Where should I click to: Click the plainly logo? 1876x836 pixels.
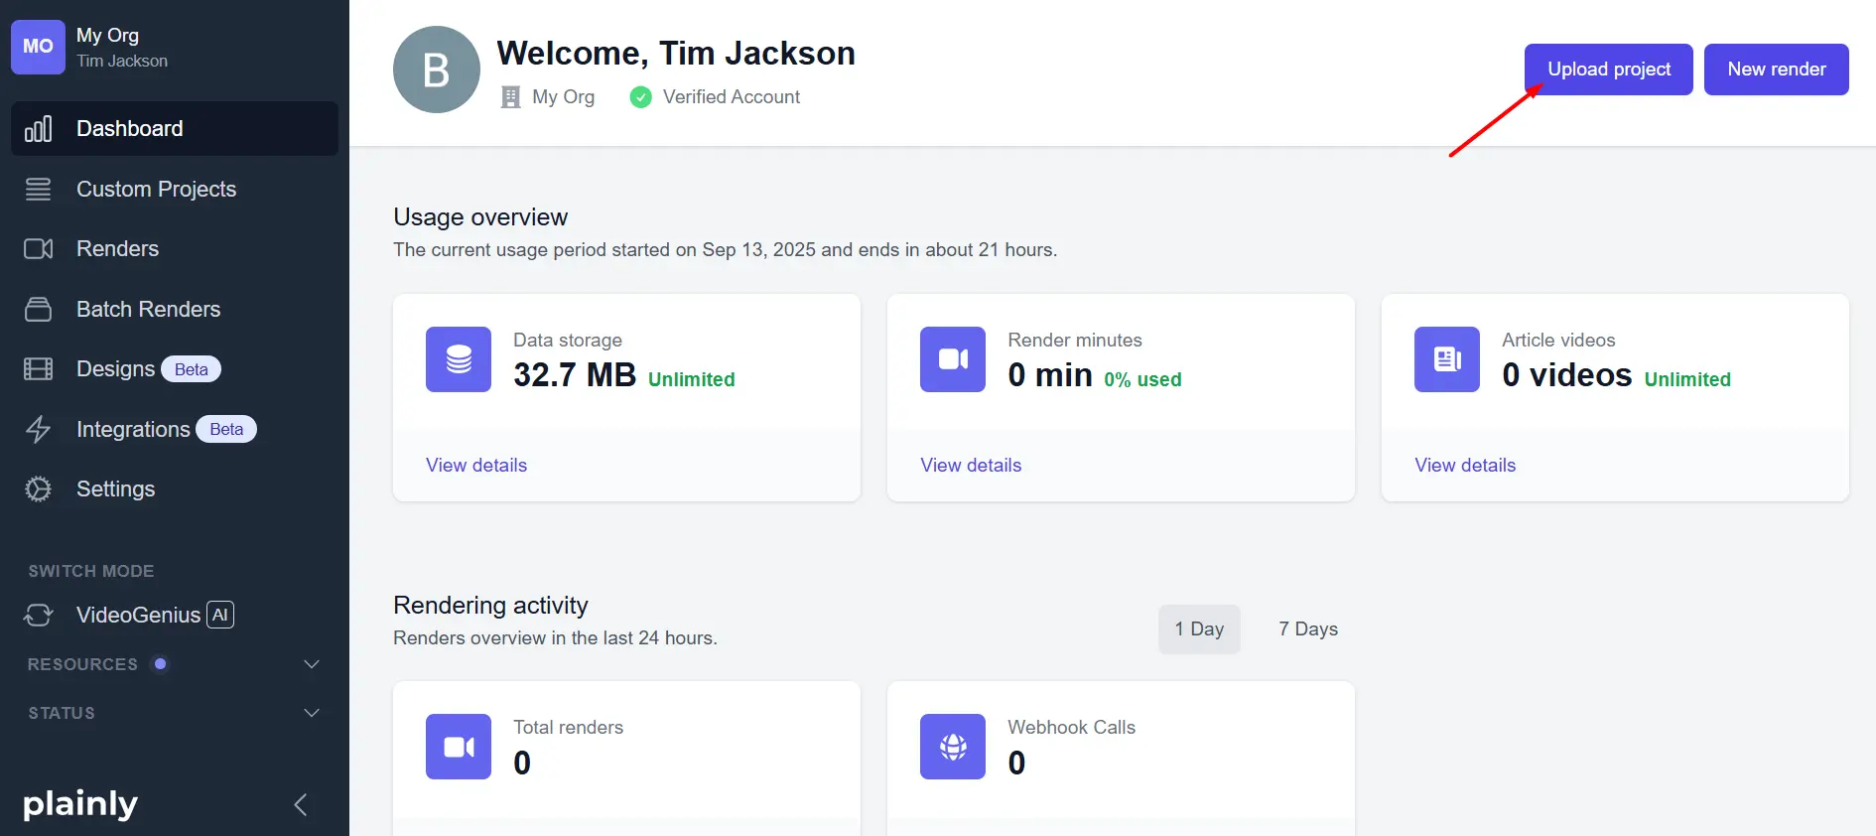pyautogui.click(x=80, y=804)
